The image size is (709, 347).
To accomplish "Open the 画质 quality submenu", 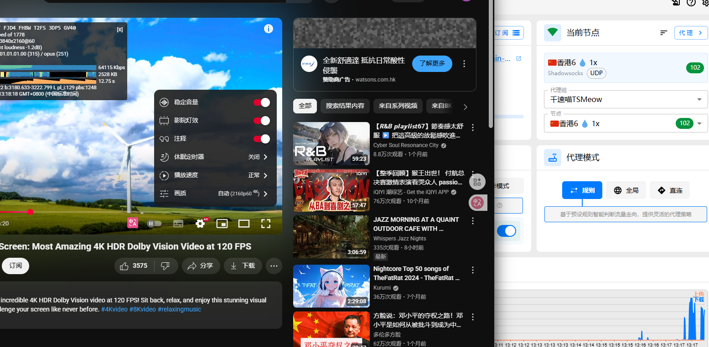I will [215, 193].
